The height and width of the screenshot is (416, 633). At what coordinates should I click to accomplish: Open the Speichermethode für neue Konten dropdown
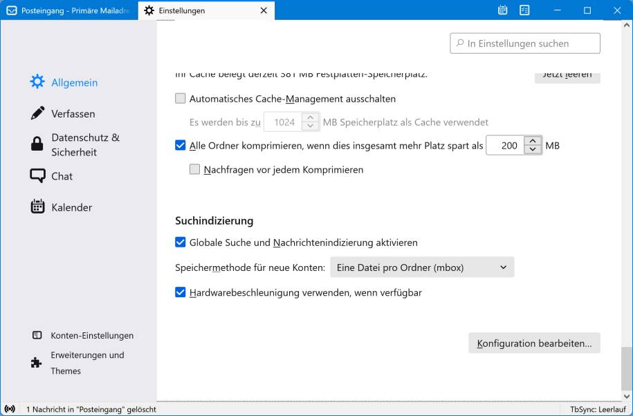tap(421, 267)
